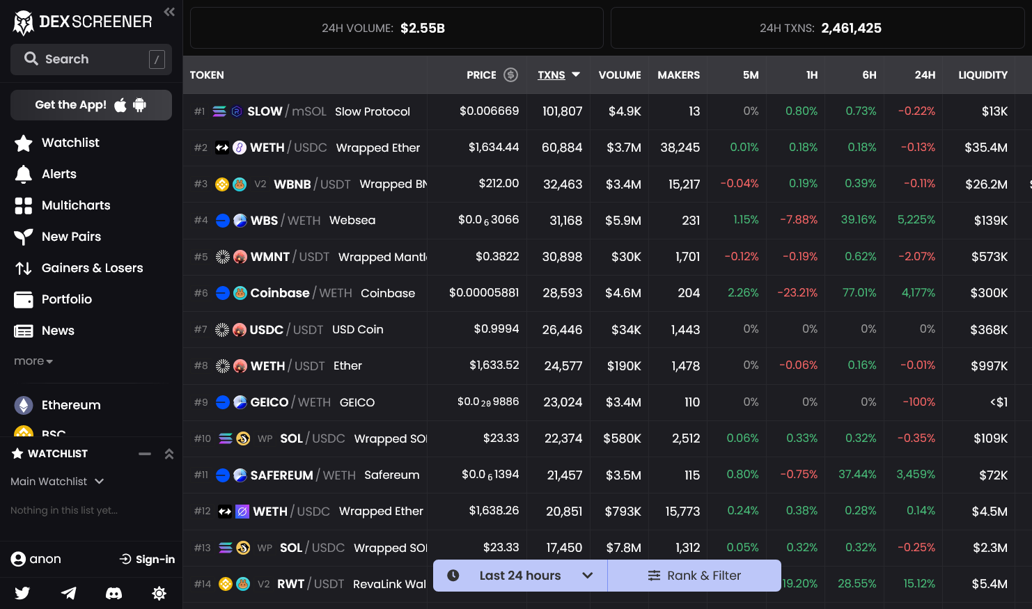Click the $0.3822 WMNT price
The height and width of the screenshot is (609, 1032).
click(x=497, y=257)
